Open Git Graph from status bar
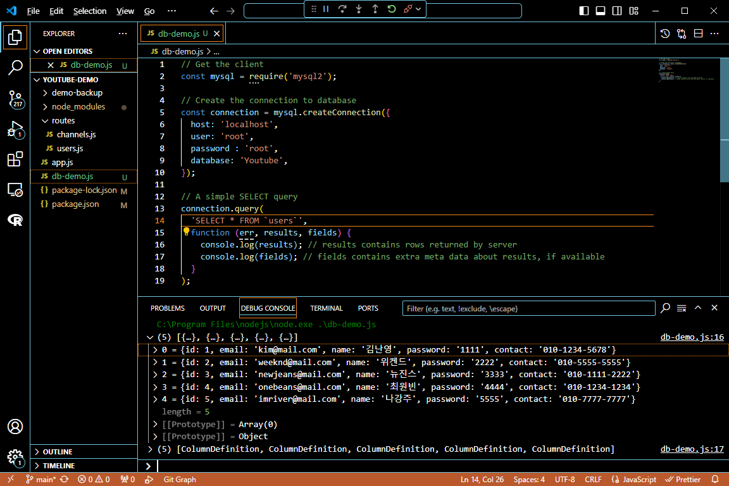The width and height of the screenshot is (729, 486). (180, 480)
